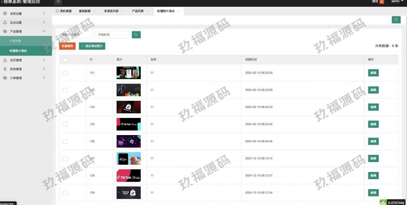Open 产品列表 in the sidebar submenu

click(16, 41)
